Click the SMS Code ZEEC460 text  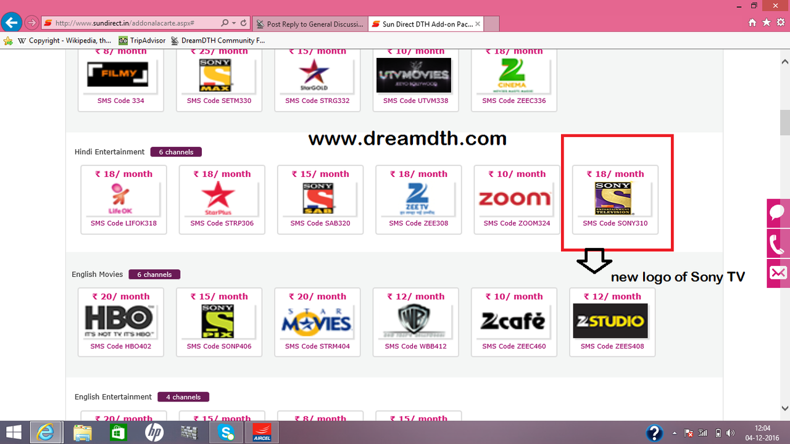tap(514, 347)
